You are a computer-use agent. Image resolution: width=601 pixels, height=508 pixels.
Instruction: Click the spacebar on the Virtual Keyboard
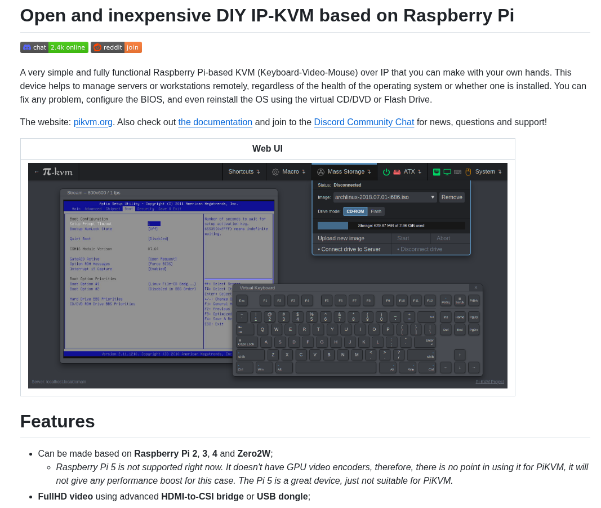(x=336, y=368)
